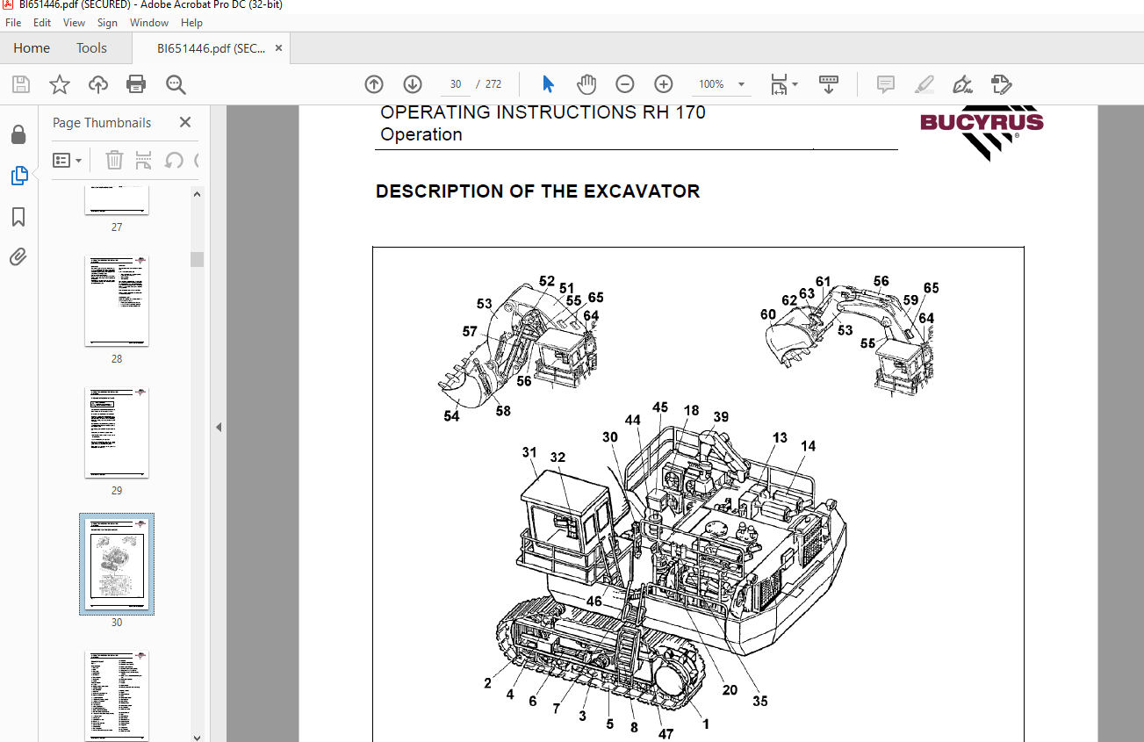
Task: Print the document with the printer icon
Action: pos(136,84)
